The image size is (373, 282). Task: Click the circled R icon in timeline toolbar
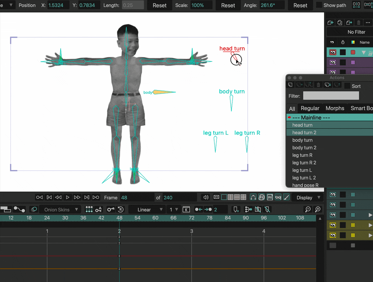tap(120, 209)
